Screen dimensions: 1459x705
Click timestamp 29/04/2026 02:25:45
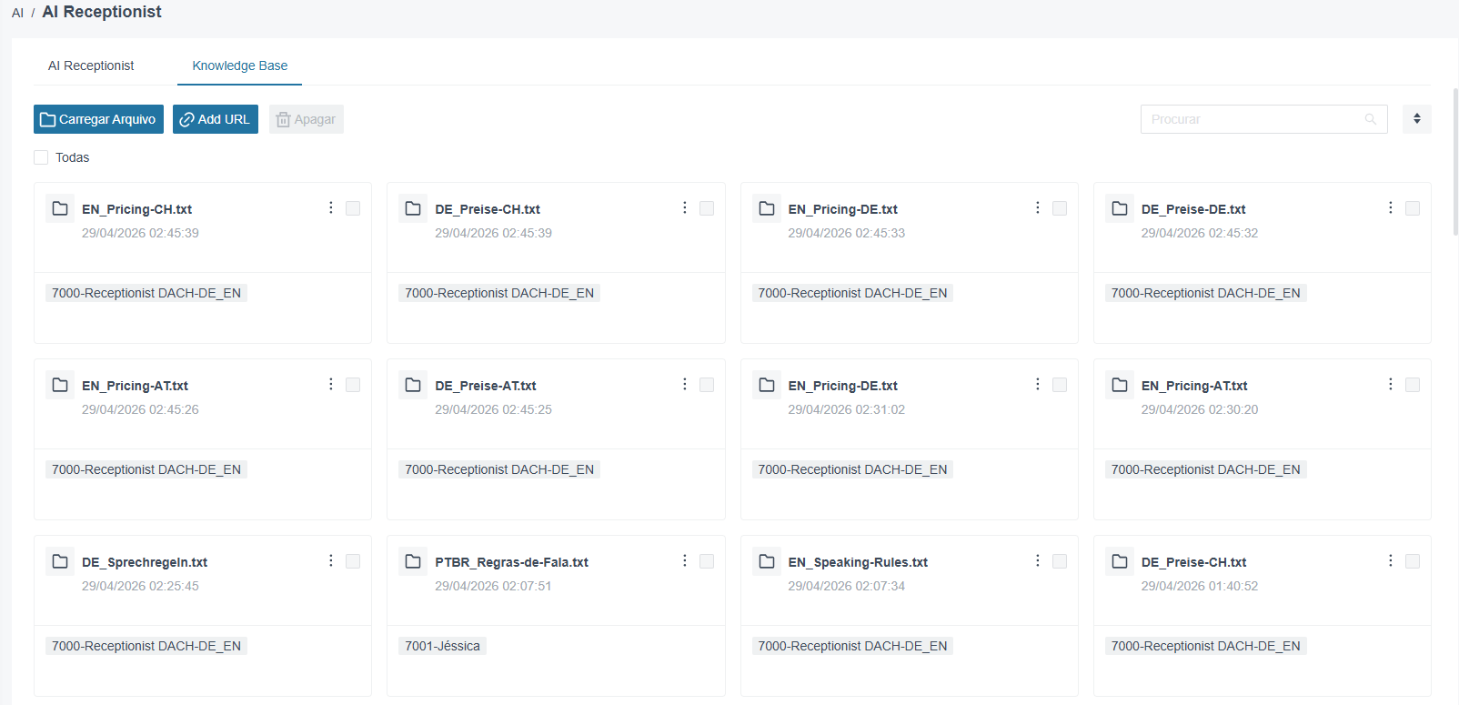[x=140, y=586]
